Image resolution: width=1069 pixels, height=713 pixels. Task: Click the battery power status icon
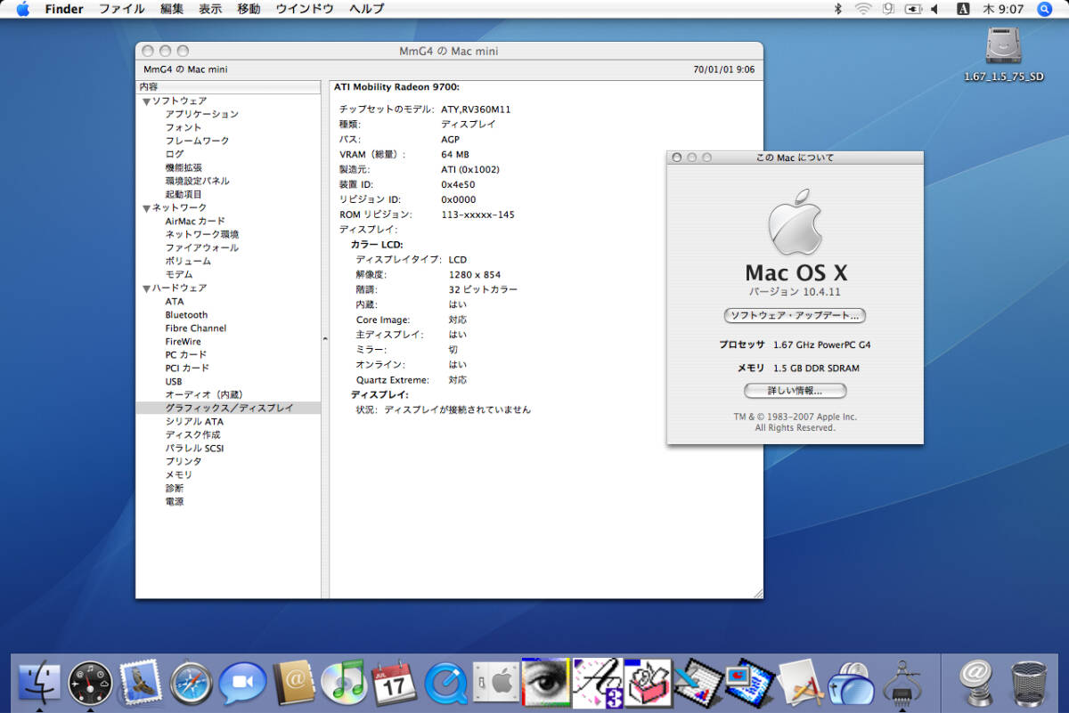coord(913,9)
